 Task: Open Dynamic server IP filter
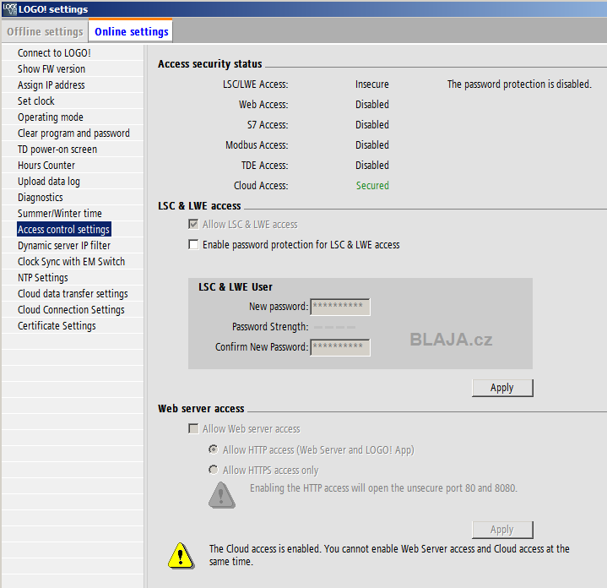(64, 245)
